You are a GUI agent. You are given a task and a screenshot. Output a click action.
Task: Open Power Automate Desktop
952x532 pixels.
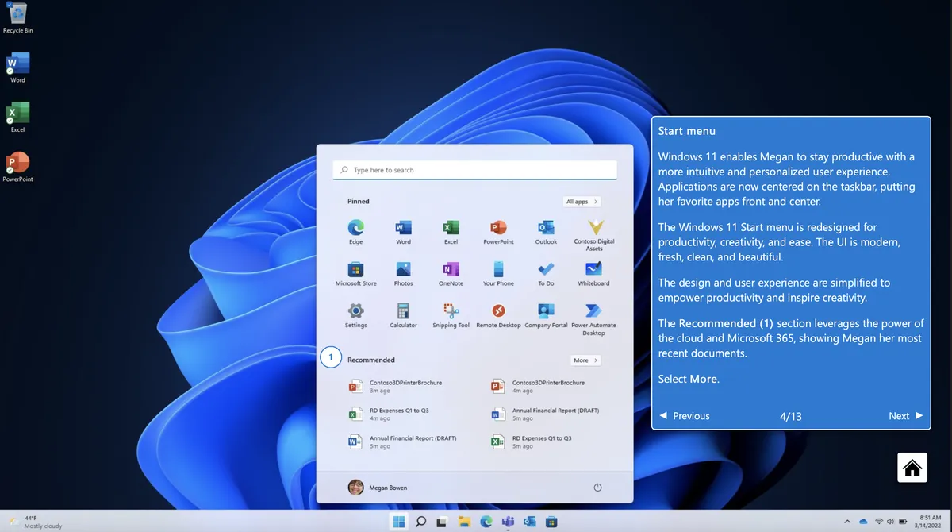pos(593,318)
